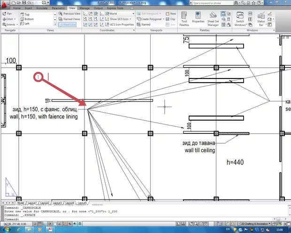The width and height of the screenshot is (291, 233).
Task: Toggle the Clip viewport option
Action: [x=170, y=19]
